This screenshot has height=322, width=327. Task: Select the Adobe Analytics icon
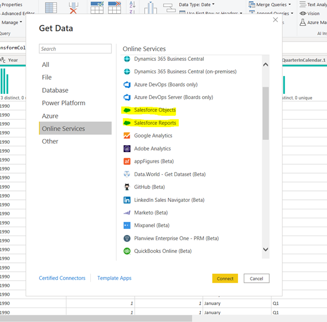pos(126,149)
